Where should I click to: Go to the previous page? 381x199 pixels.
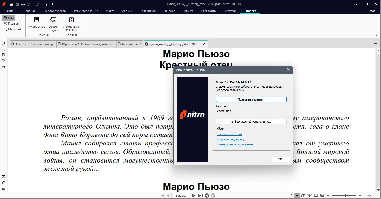168,196
